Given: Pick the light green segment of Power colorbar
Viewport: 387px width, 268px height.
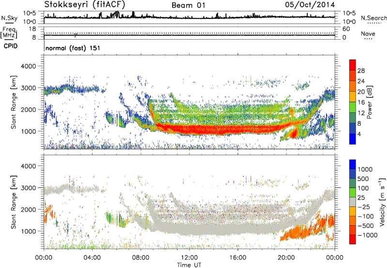Looking at the screenshot, I should (353, 107).
